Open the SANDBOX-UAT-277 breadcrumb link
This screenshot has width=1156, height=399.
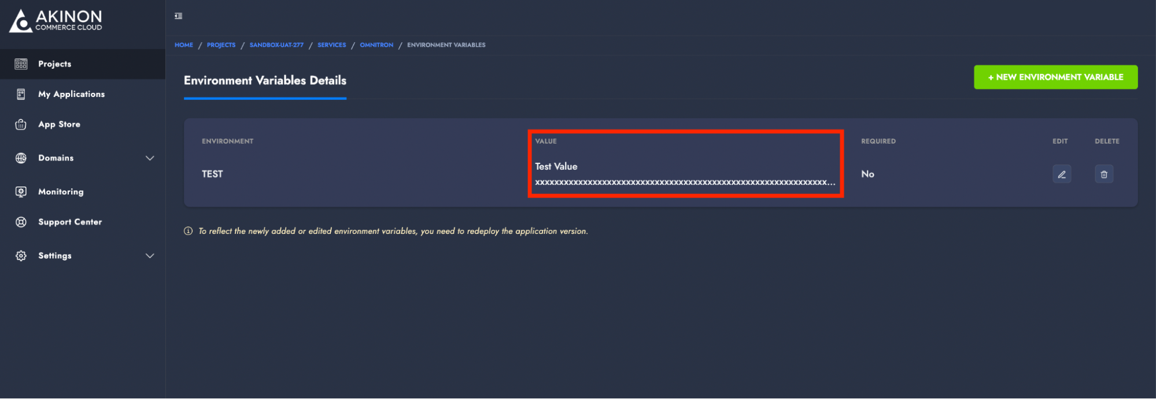pos(276,45)
